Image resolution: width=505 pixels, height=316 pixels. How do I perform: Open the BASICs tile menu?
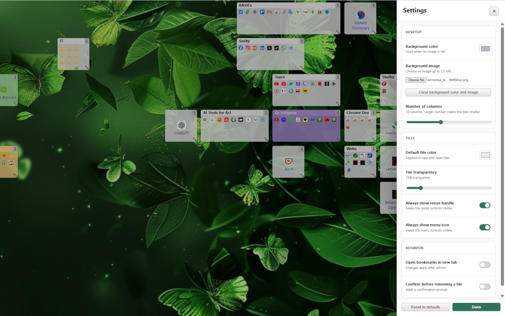(x=338, y=6)
